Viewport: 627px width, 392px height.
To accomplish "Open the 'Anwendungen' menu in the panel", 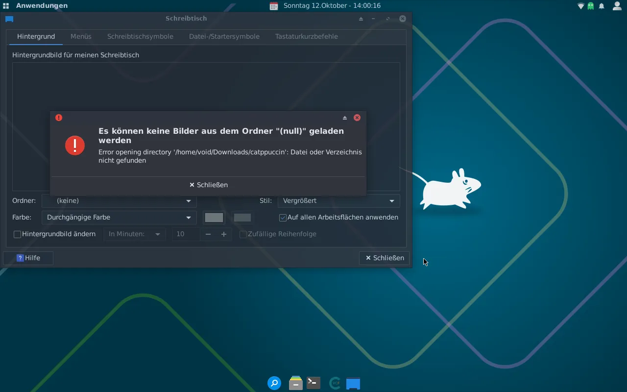I will (x=36, y=6).
